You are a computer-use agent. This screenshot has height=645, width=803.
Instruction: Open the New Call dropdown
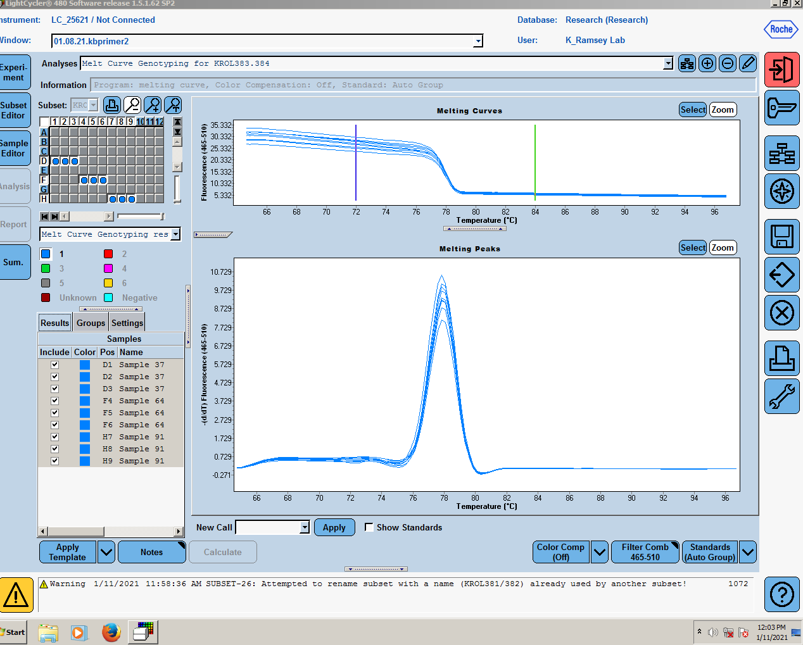(x=305, y=527)
